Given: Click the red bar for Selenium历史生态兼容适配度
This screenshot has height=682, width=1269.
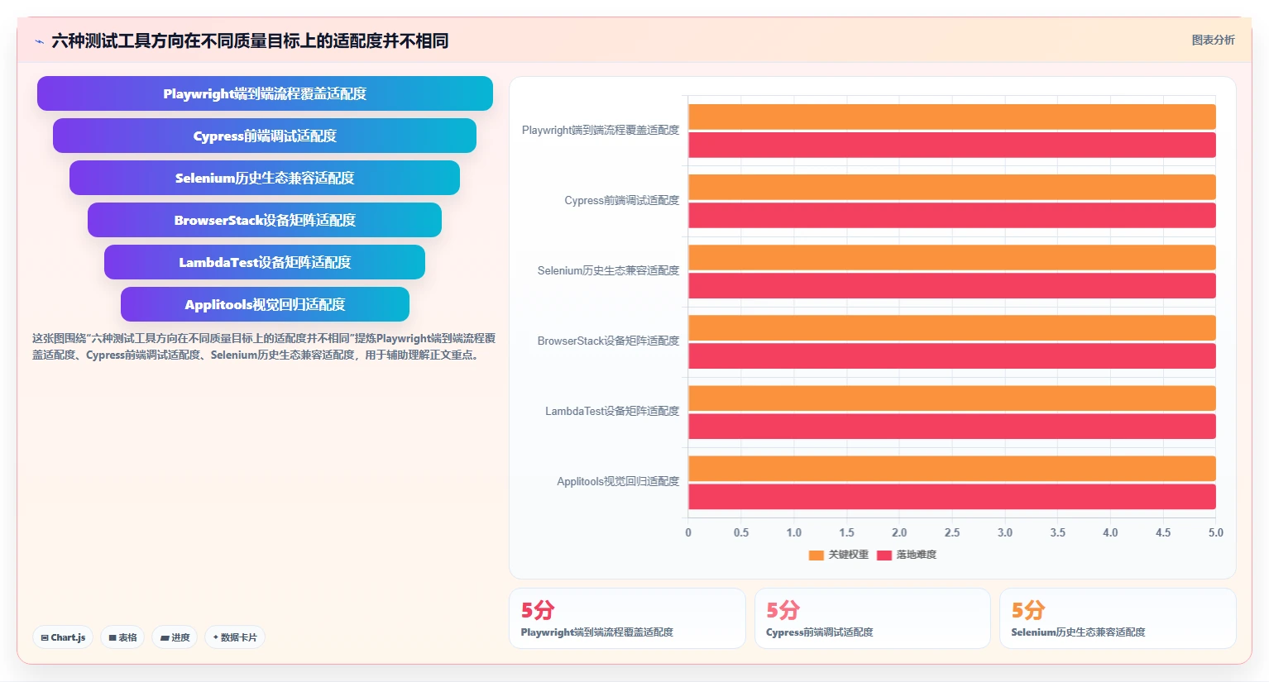Looking at the screenshot, I should point(952,285).
